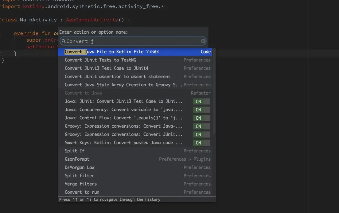This screenshot has height=213, width=339.
Task: Click the magnifier icon in the search field
Action: point(64,41)
